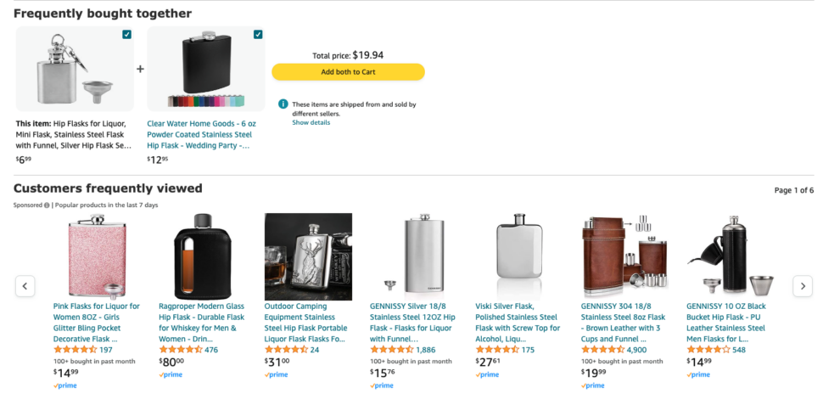This screenshot has height=399, width=823.
Task: Click the brown leather flask set image
Action: pyautogui.click(x=624, y=256)
